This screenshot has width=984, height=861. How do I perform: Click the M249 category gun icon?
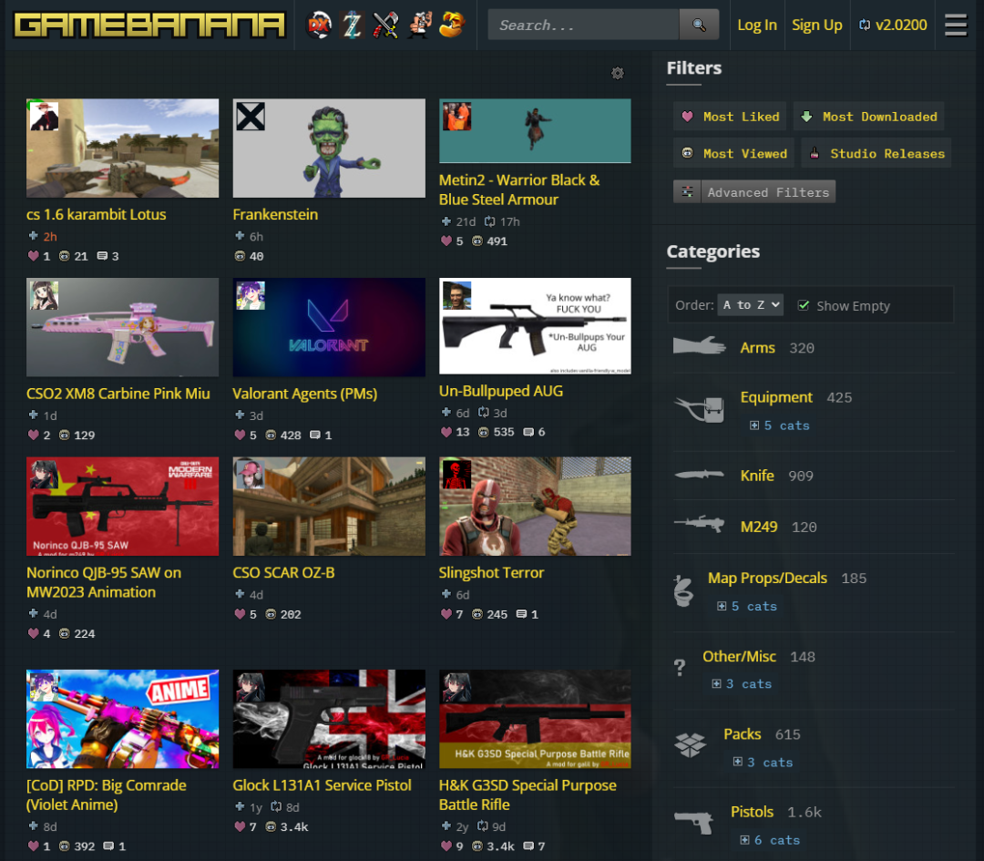[699, 523]
